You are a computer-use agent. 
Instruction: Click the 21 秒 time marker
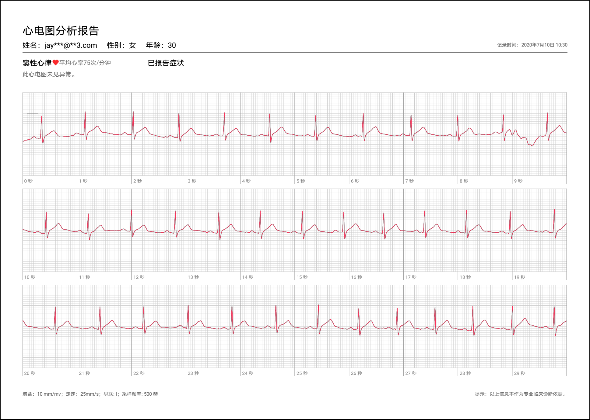(85, 373)
